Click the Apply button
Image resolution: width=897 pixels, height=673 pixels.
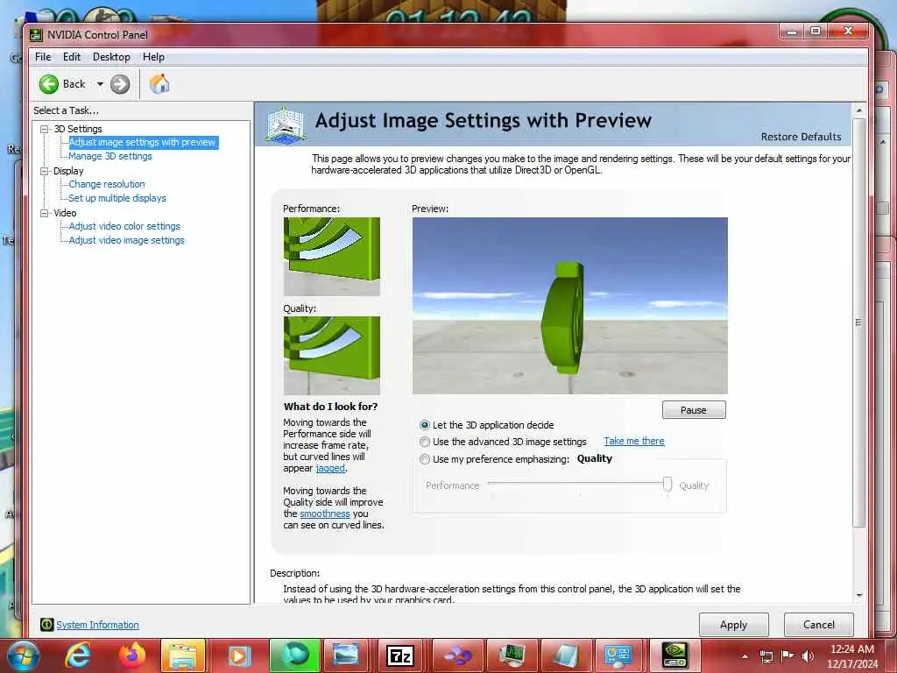[733, 624]
